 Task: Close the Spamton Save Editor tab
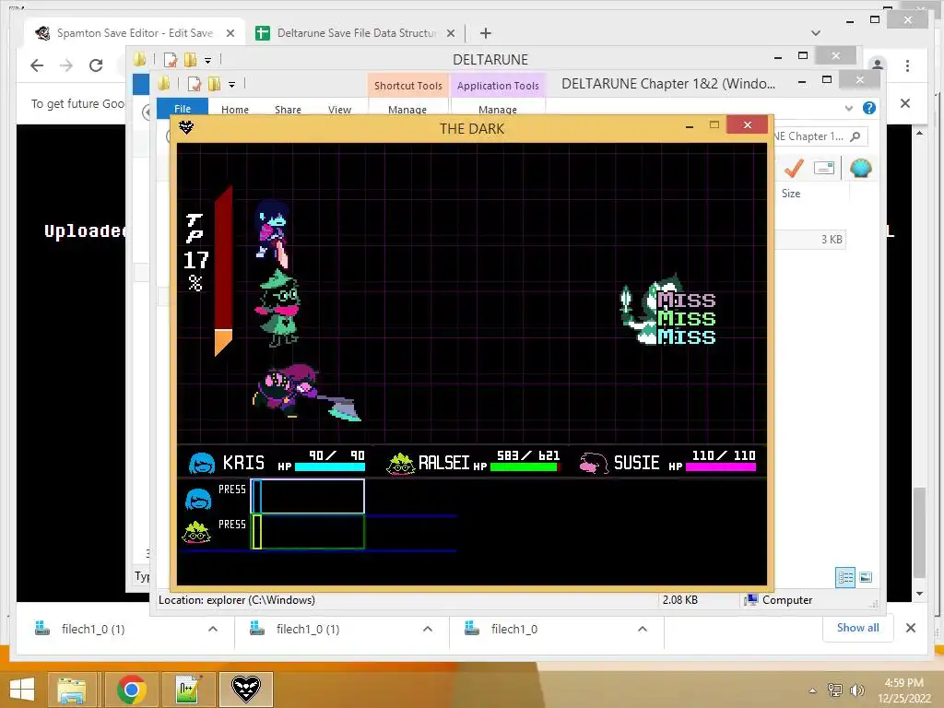click(230, 33)
